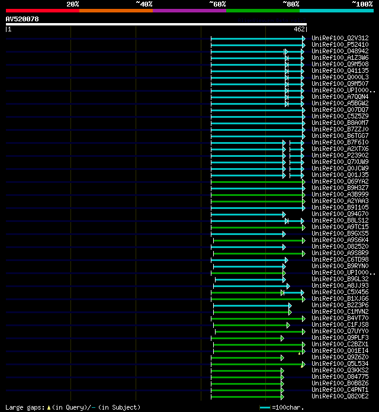The height and width of the screenshot is (412, 379).
Task: Select hit label UniRef100_A1Z3W6
Action: [340, 57]
